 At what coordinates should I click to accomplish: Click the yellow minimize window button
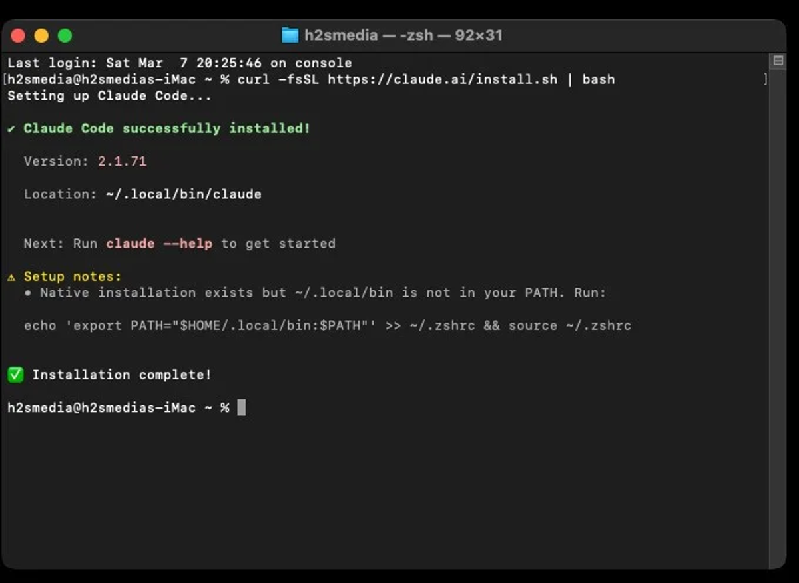[x=41, y=35]
